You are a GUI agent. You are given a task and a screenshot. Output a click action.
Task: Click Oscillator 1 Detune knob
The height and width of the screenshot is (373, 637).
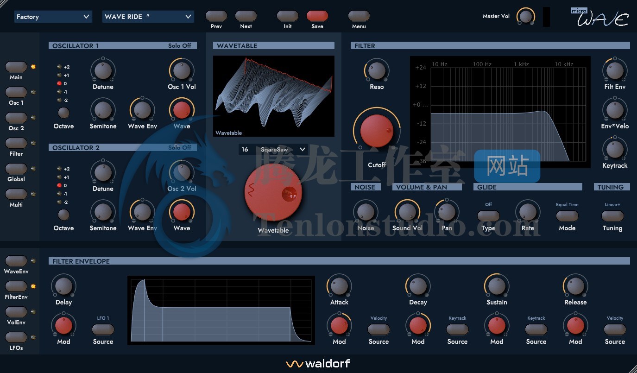point(103,70)
